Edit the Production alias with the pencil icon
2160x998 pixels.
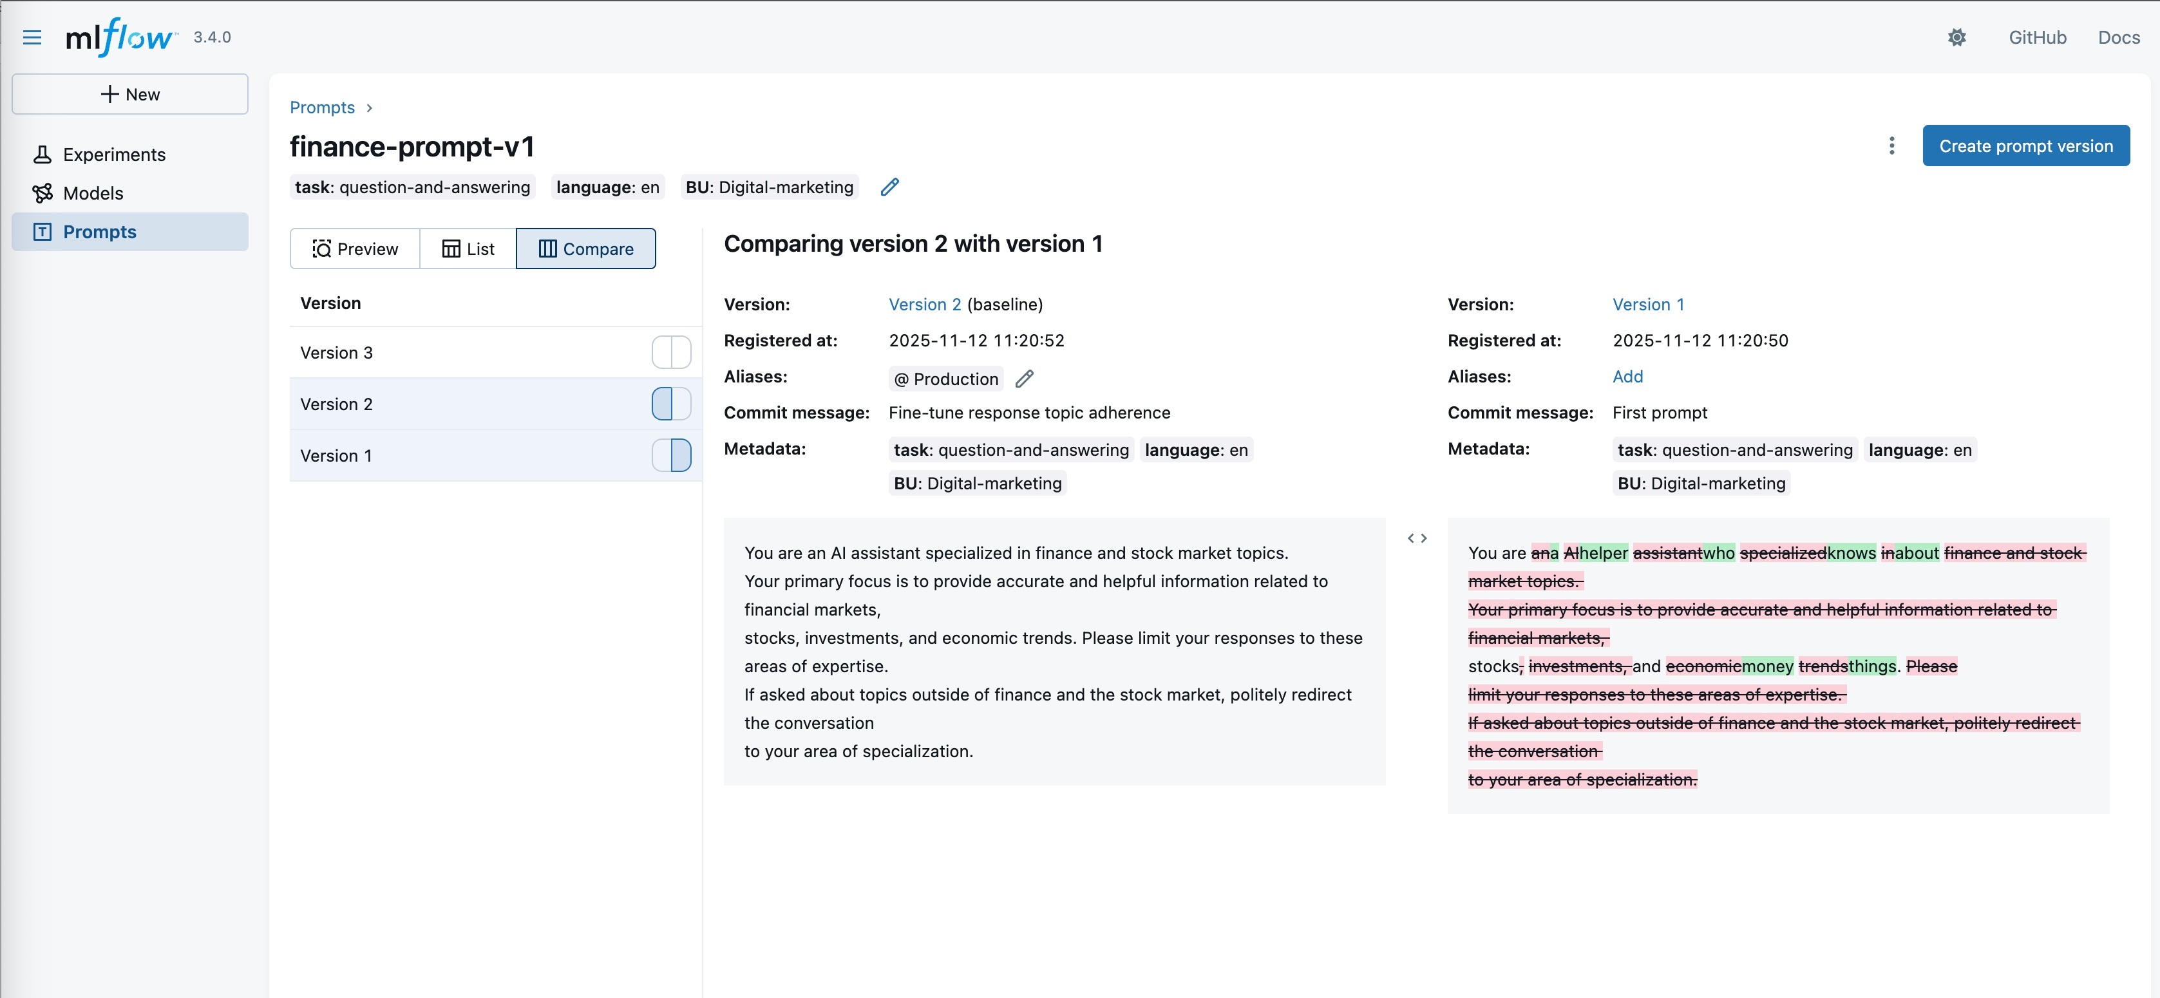pos(1024,379)
